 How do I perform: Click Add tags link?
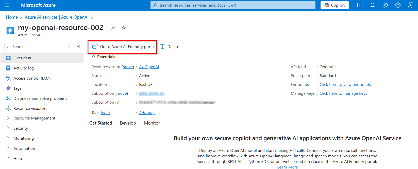click(x=147, y=113)
